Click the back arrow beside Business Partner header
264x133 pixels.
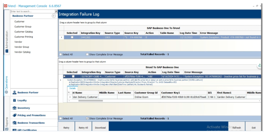(54, 16)
